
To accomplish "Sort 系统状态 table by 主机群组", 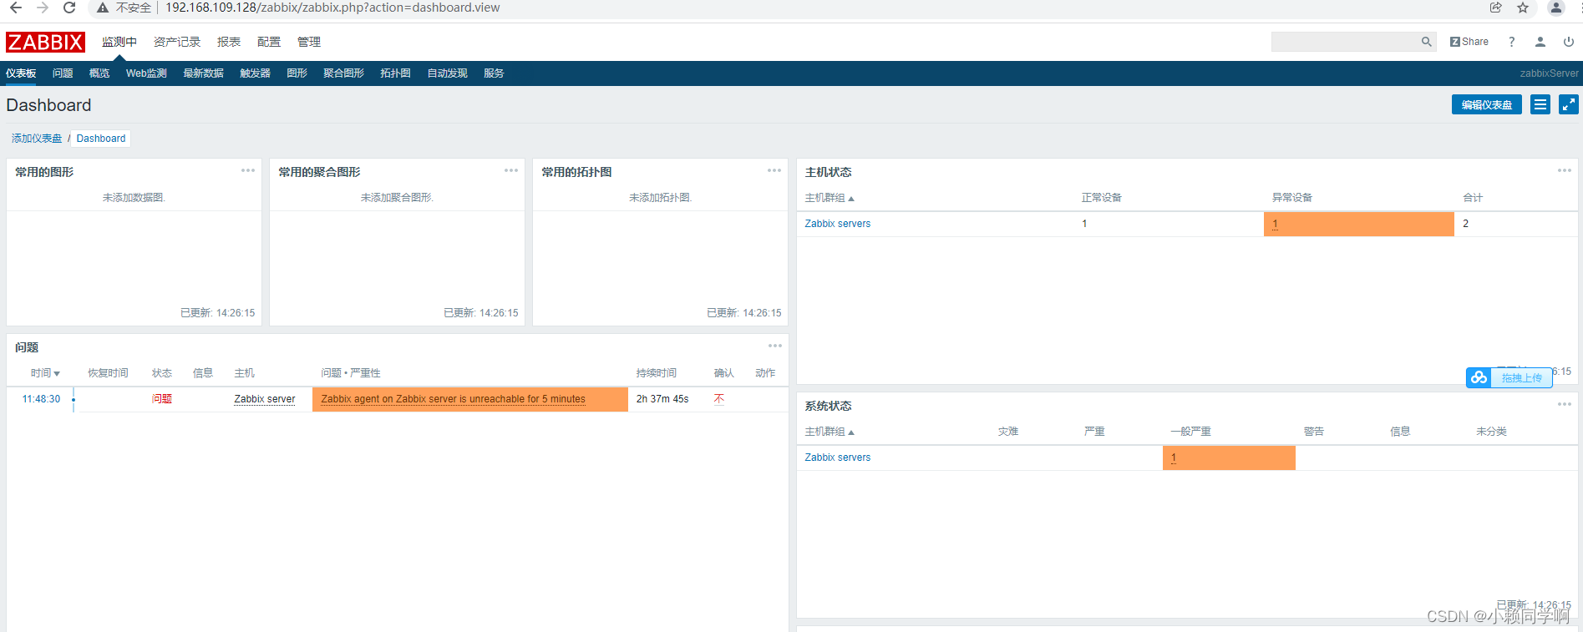I will pyautogui.click(x=830, y=432).
